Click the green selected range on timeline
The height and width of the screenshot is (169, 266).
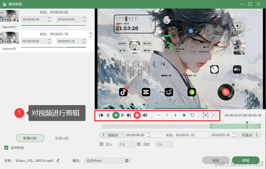click(x=236, y=126)
